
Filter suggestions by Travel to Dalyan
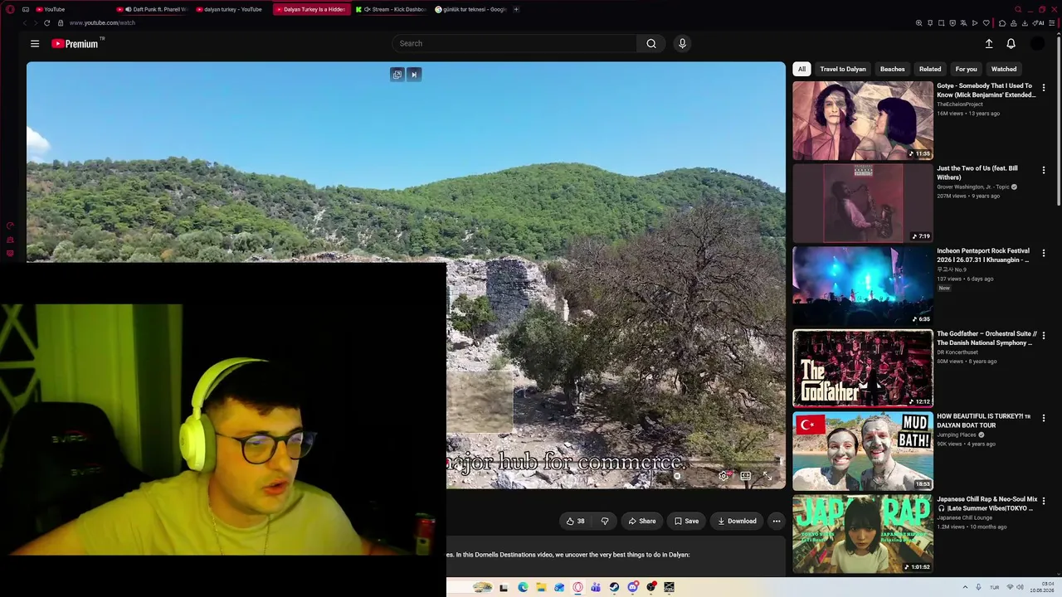(843, 69)
